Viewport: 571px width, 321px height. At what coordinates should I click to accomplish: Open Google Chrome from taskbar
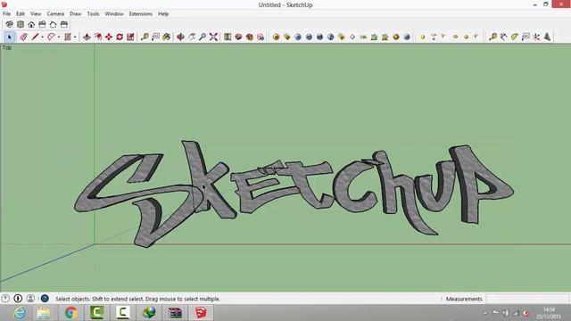(x=71, y=313)
